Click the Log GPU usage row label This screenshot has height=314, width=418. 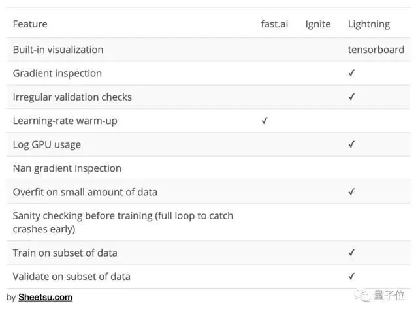47,144
